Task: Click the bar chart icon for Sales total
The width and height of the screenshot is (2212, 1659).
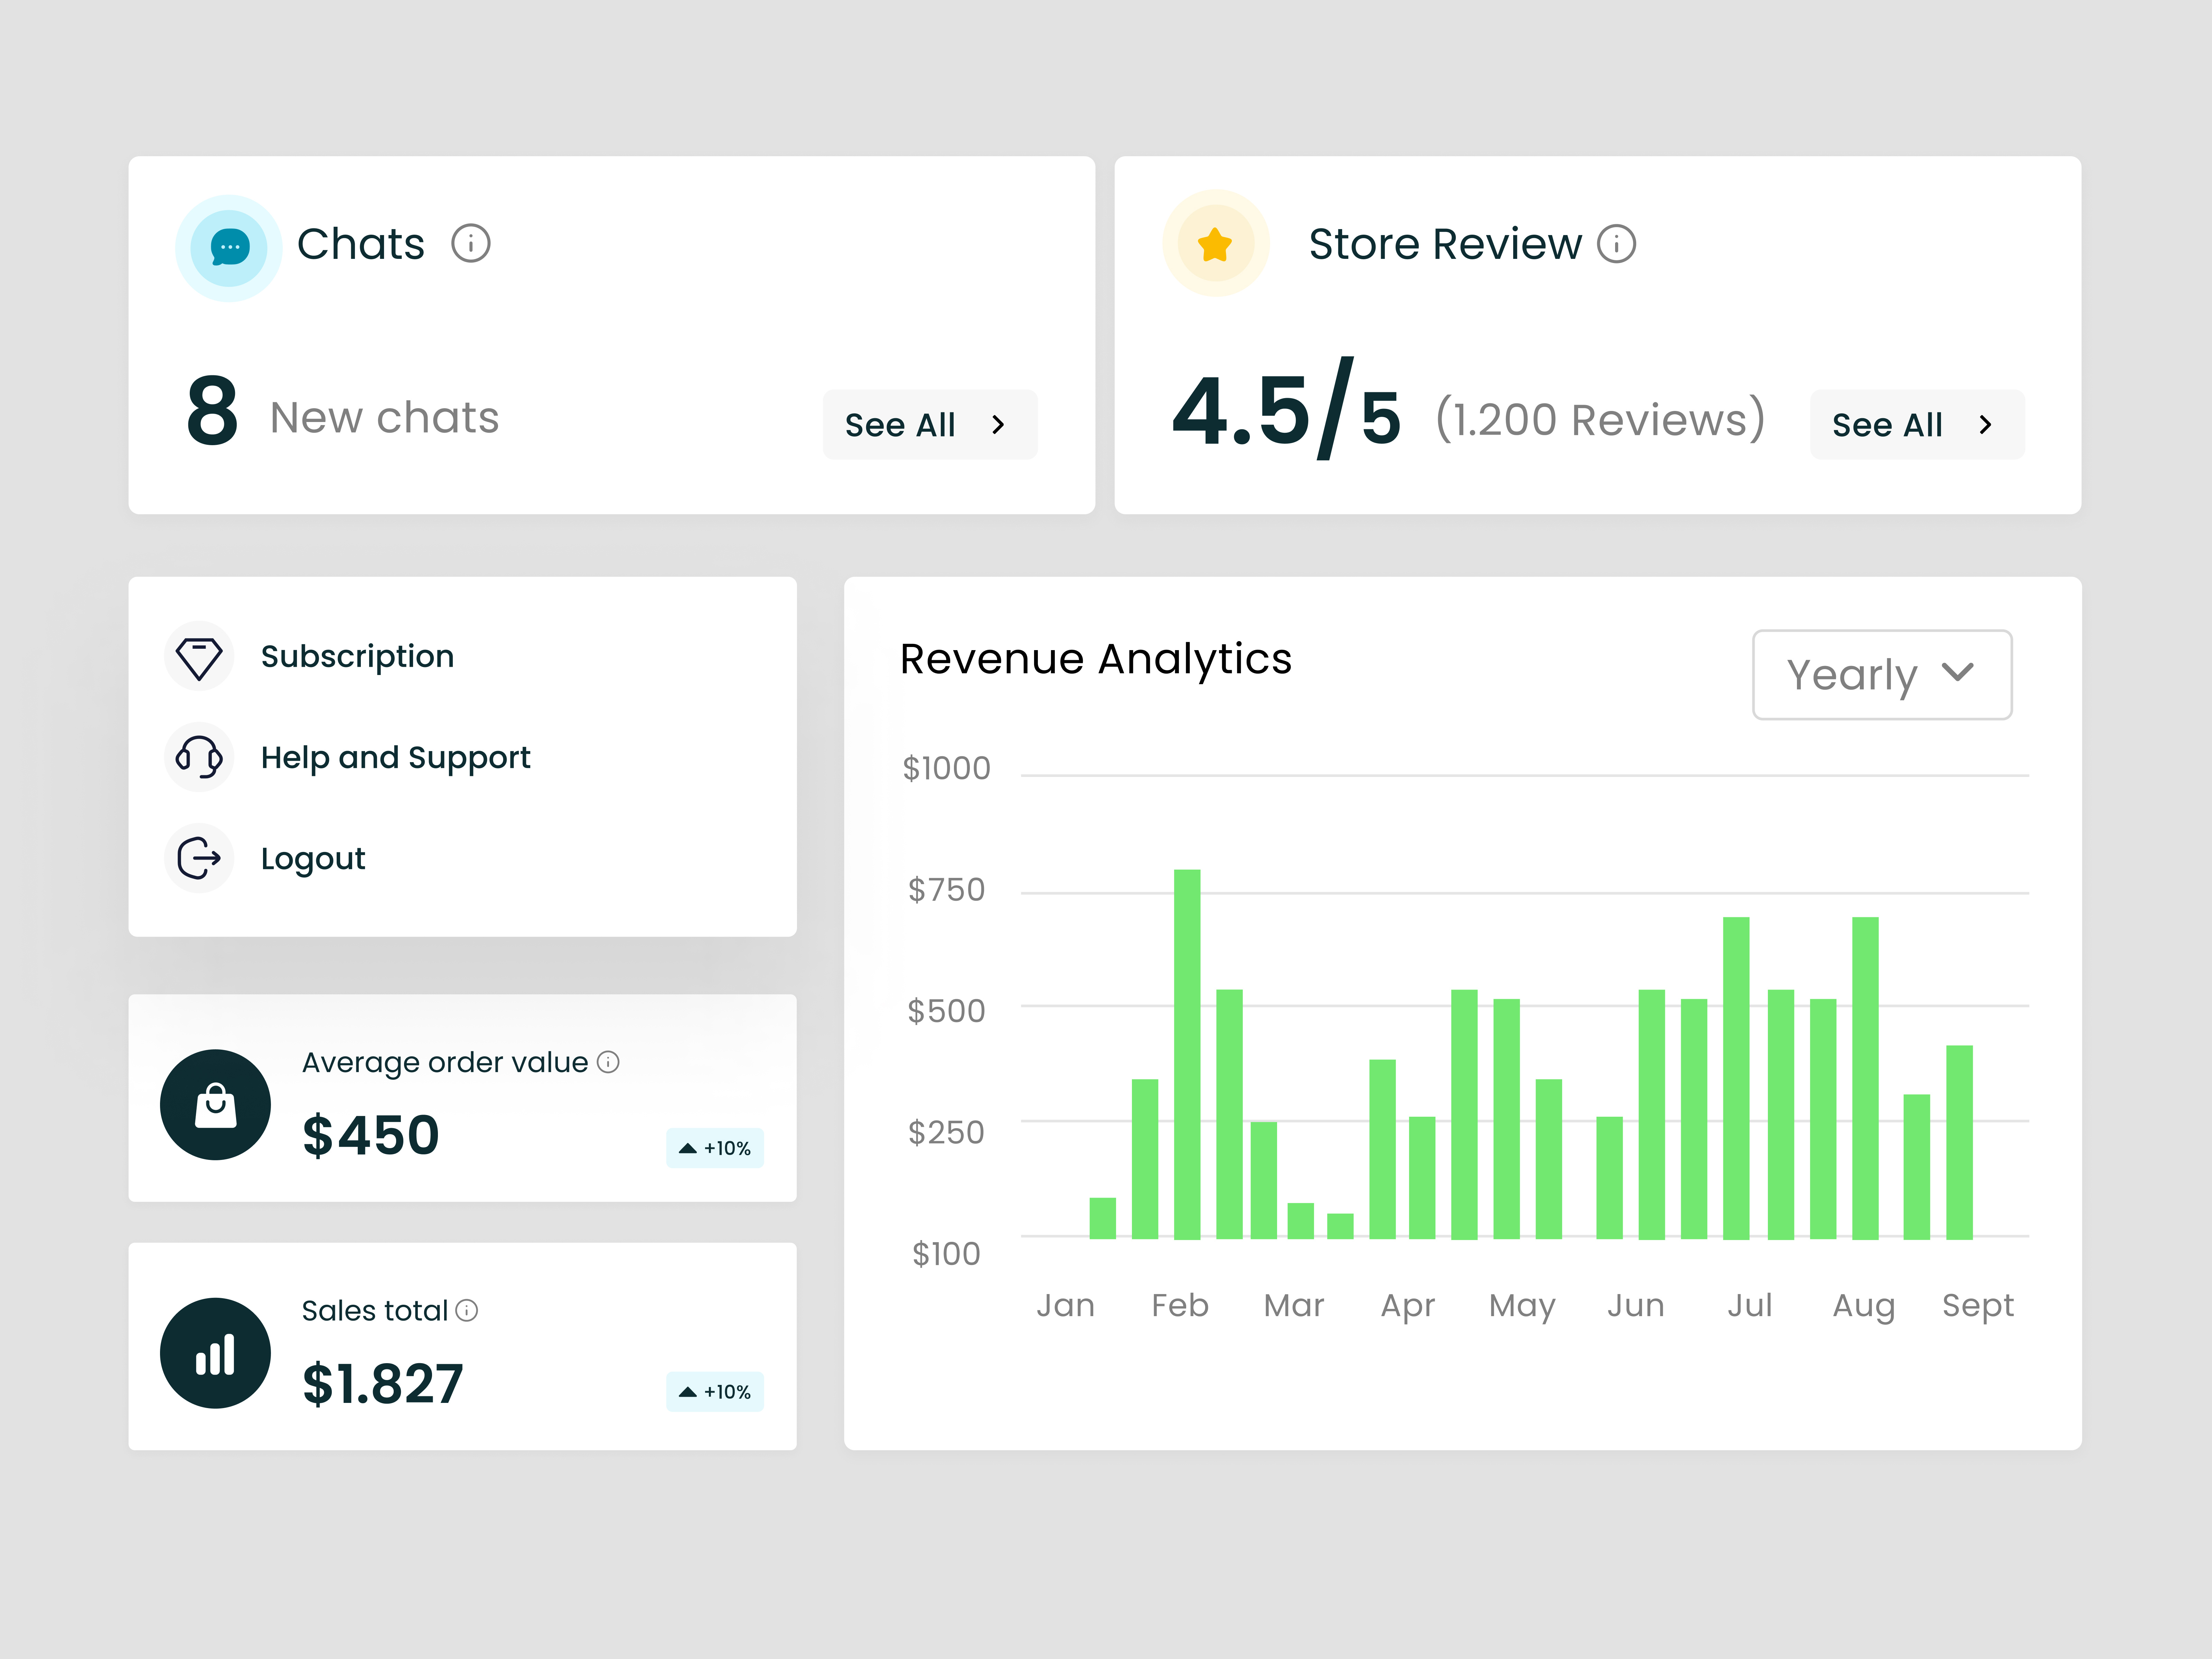Action: coord(215,1353)
